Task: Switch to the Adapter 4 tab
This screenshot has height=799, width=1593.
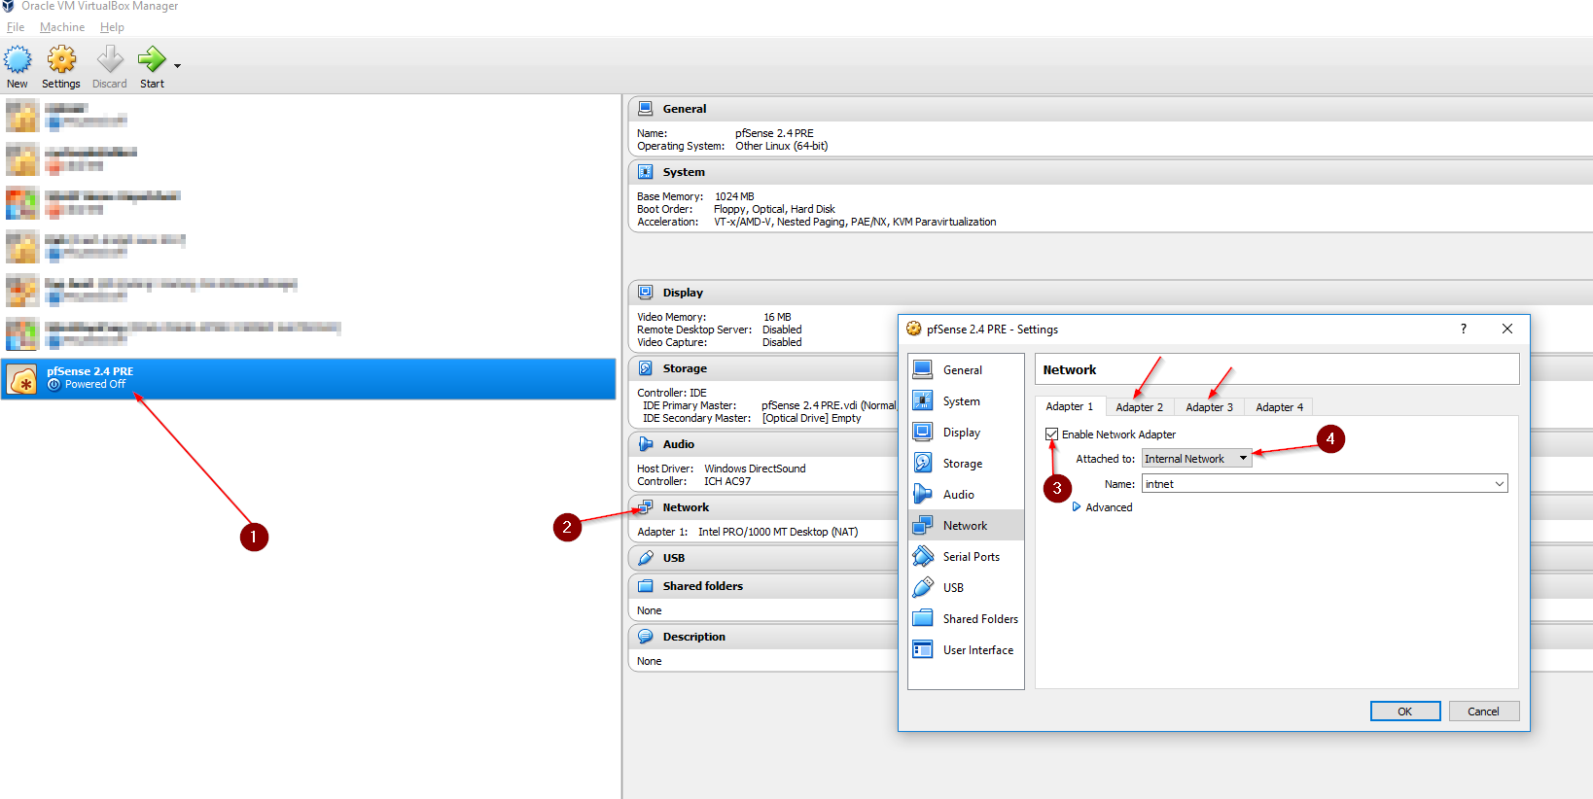Action: tap(1280, 407)
